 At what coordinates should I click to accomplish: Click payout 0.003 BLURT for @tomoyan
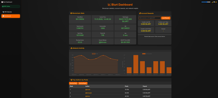(x=146, y=93)
